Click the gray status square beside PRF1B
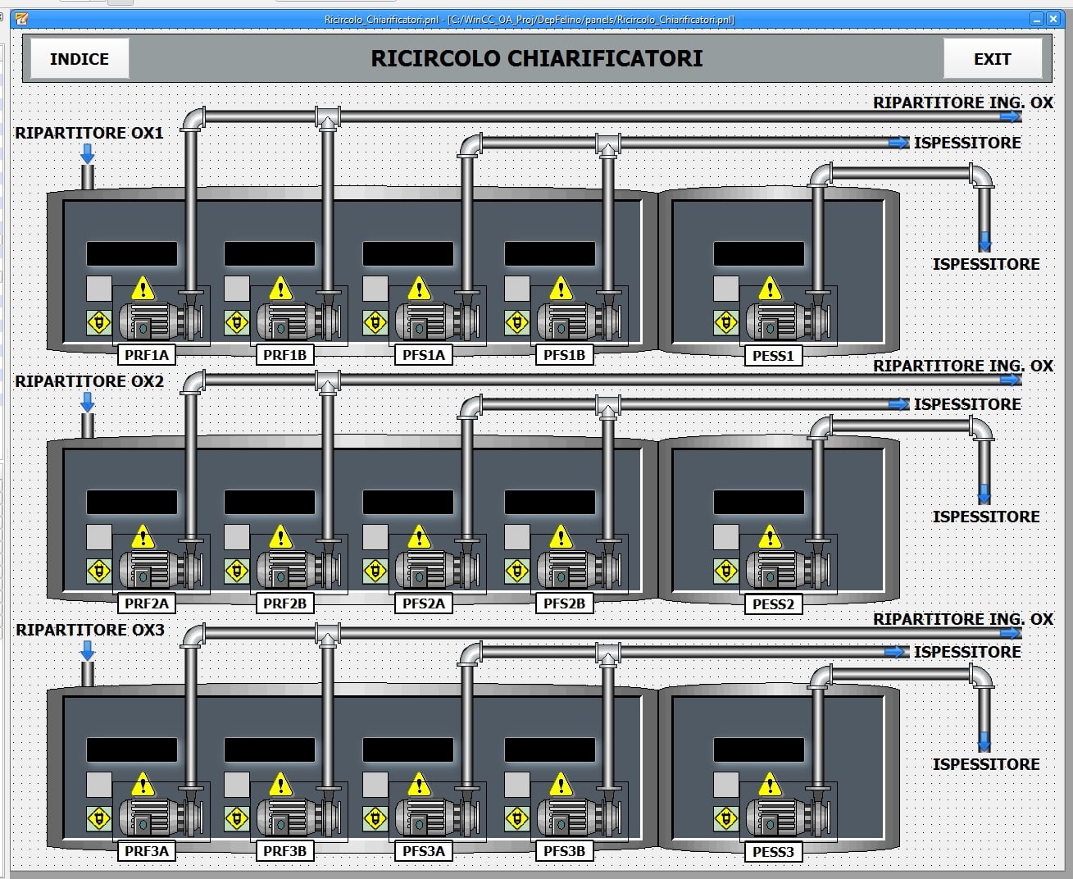Image resolution: width=1073 pixels, height=879 pixels. (237, 289)
